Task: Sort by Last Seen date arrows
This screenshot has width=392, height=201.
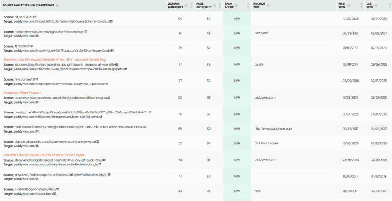Action: coord(390,5)
